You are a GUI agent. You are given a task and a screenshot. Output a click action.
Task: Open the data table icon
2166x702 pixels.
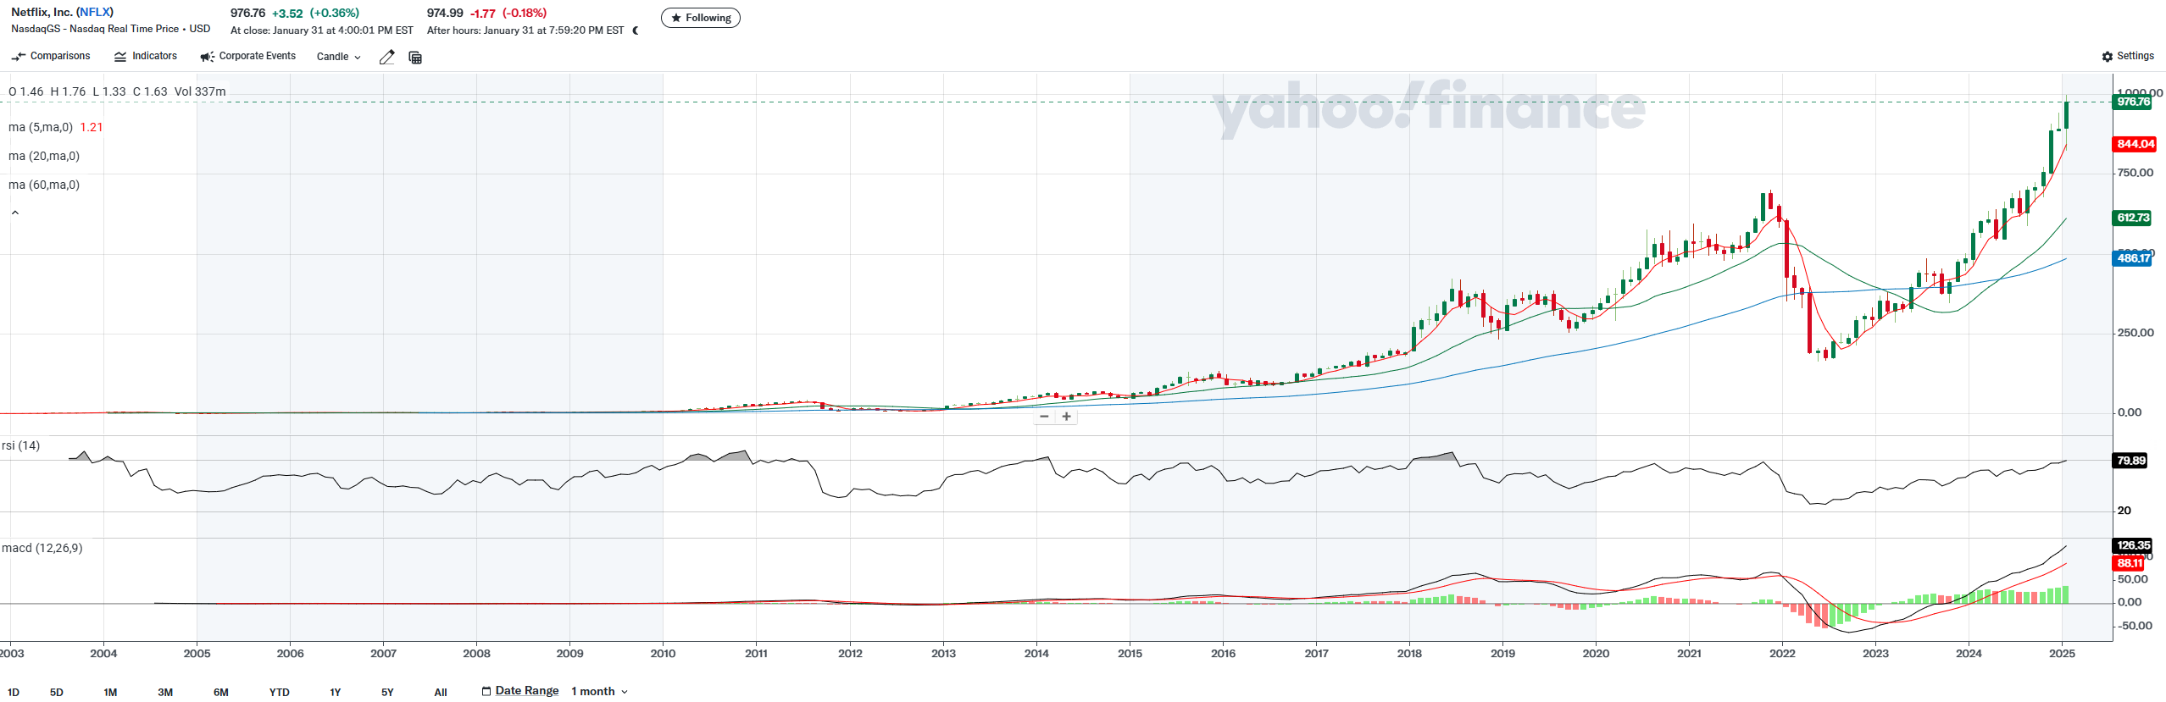[415, 58]
